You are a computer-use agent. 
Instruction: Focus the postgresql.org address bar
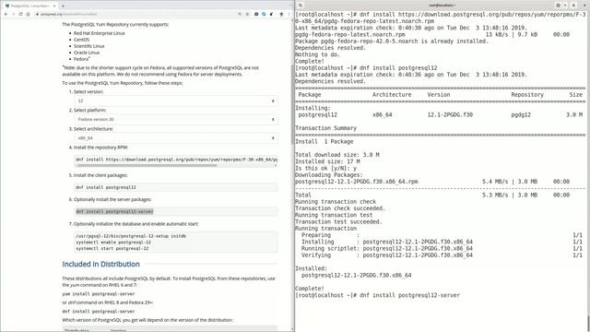click(x=136, y=14)
